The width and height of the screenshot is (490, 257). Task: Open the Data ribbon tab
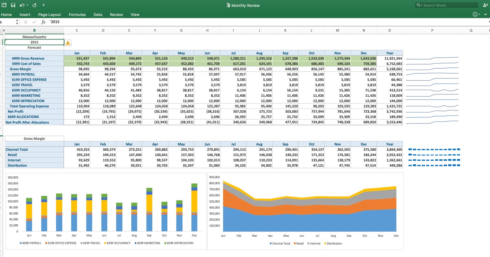tap(97, 15)
